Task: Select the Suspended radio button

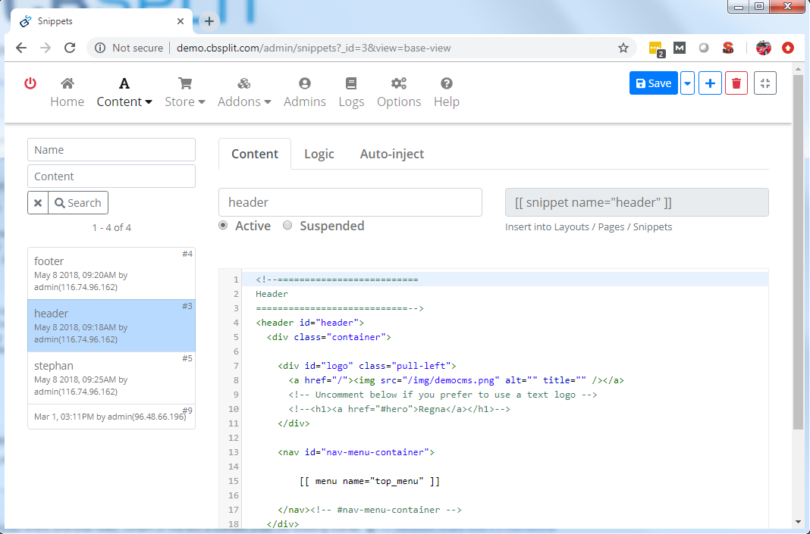Action: pyautogui.click(x=287, y=226)
